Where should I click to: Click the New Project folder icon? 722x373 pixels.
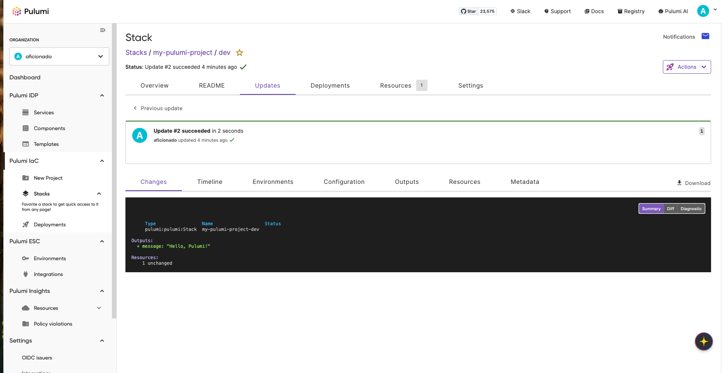26,178
